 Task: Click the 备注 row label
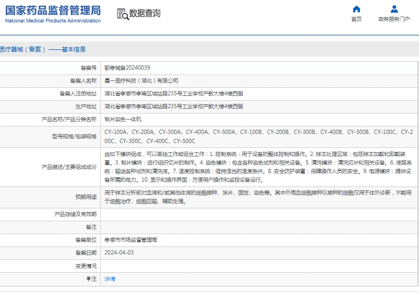coord(92,227)
